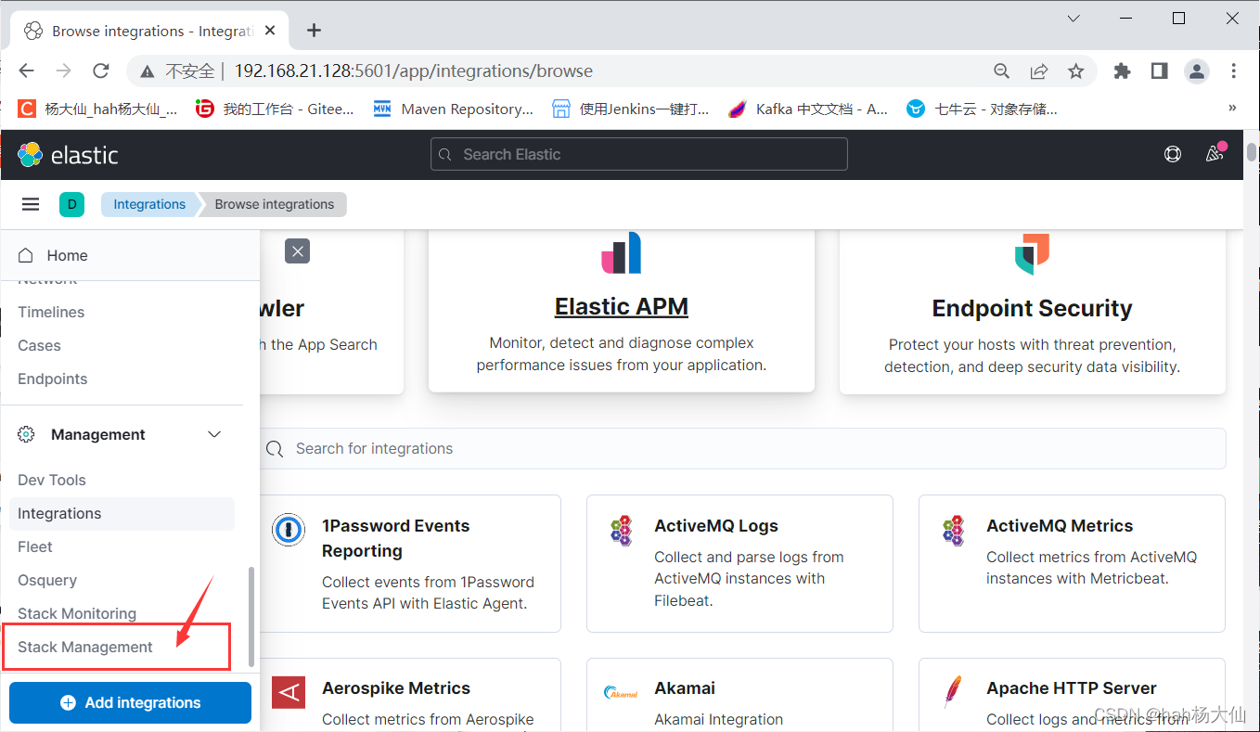Click the Apache HTTP Server feather icon

953,692
